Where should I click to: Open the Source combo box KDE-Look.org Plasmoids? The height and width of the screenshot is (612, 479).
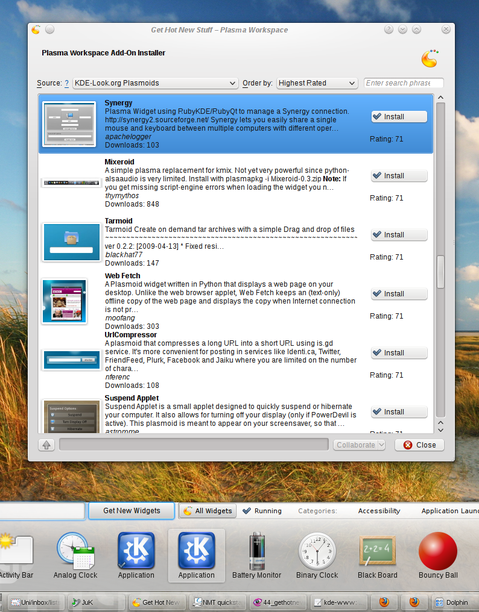tap(156, 83)
